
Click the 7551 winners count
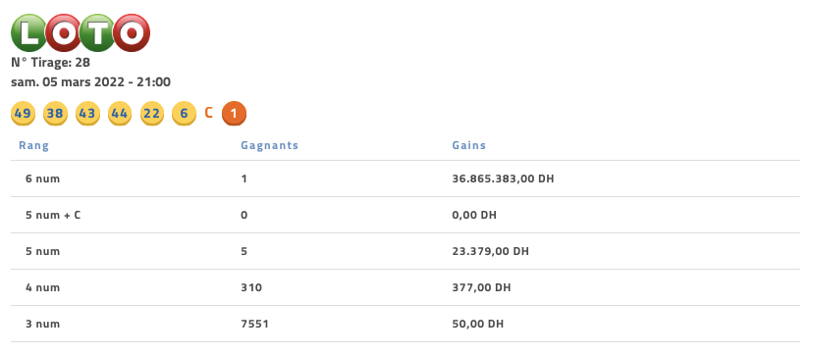[255, 324]
